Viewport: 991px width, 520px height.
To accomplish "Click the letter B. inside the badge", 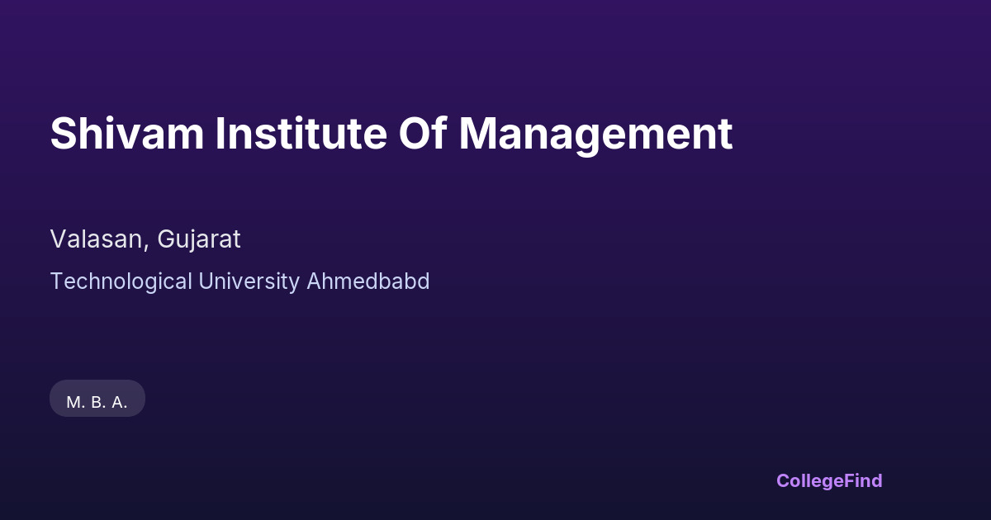I will [97, 403].
